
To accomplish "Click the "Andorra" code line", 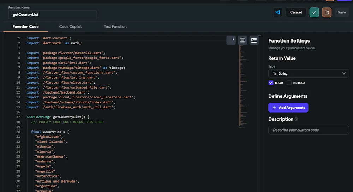I will click(45, 161).
